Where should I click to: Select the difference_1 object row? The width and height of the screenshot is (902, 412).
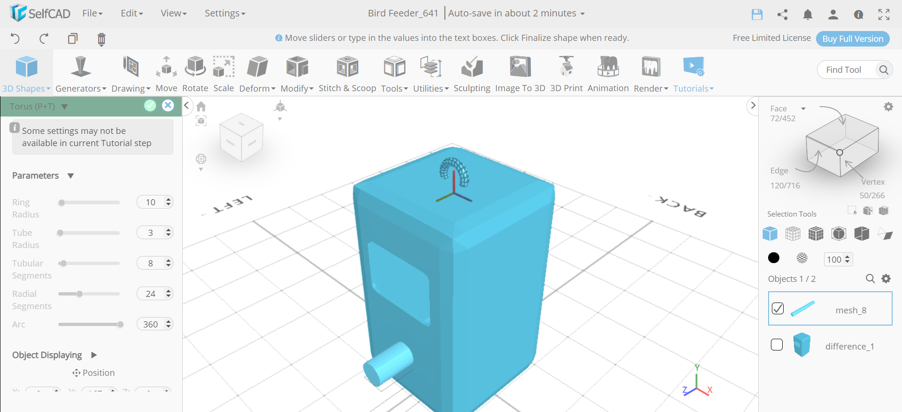[x=830, y=345]
